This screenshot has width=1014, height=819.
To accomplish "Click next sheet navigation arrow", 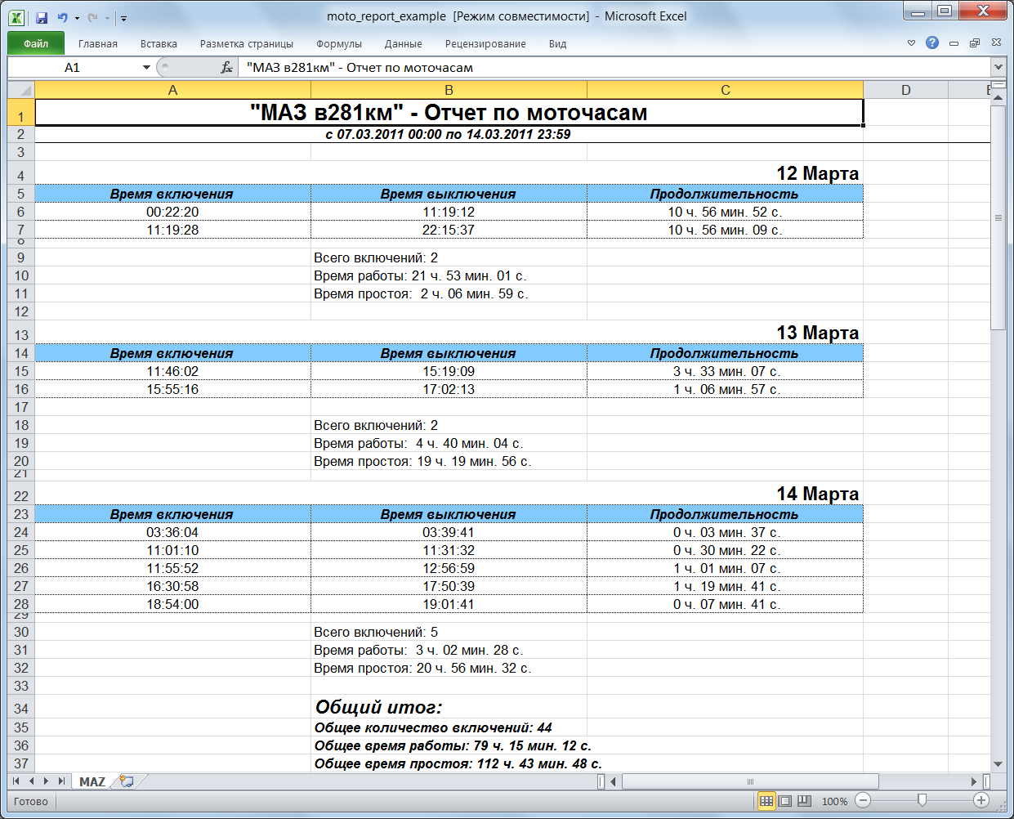I will click(x=46, y=781).
